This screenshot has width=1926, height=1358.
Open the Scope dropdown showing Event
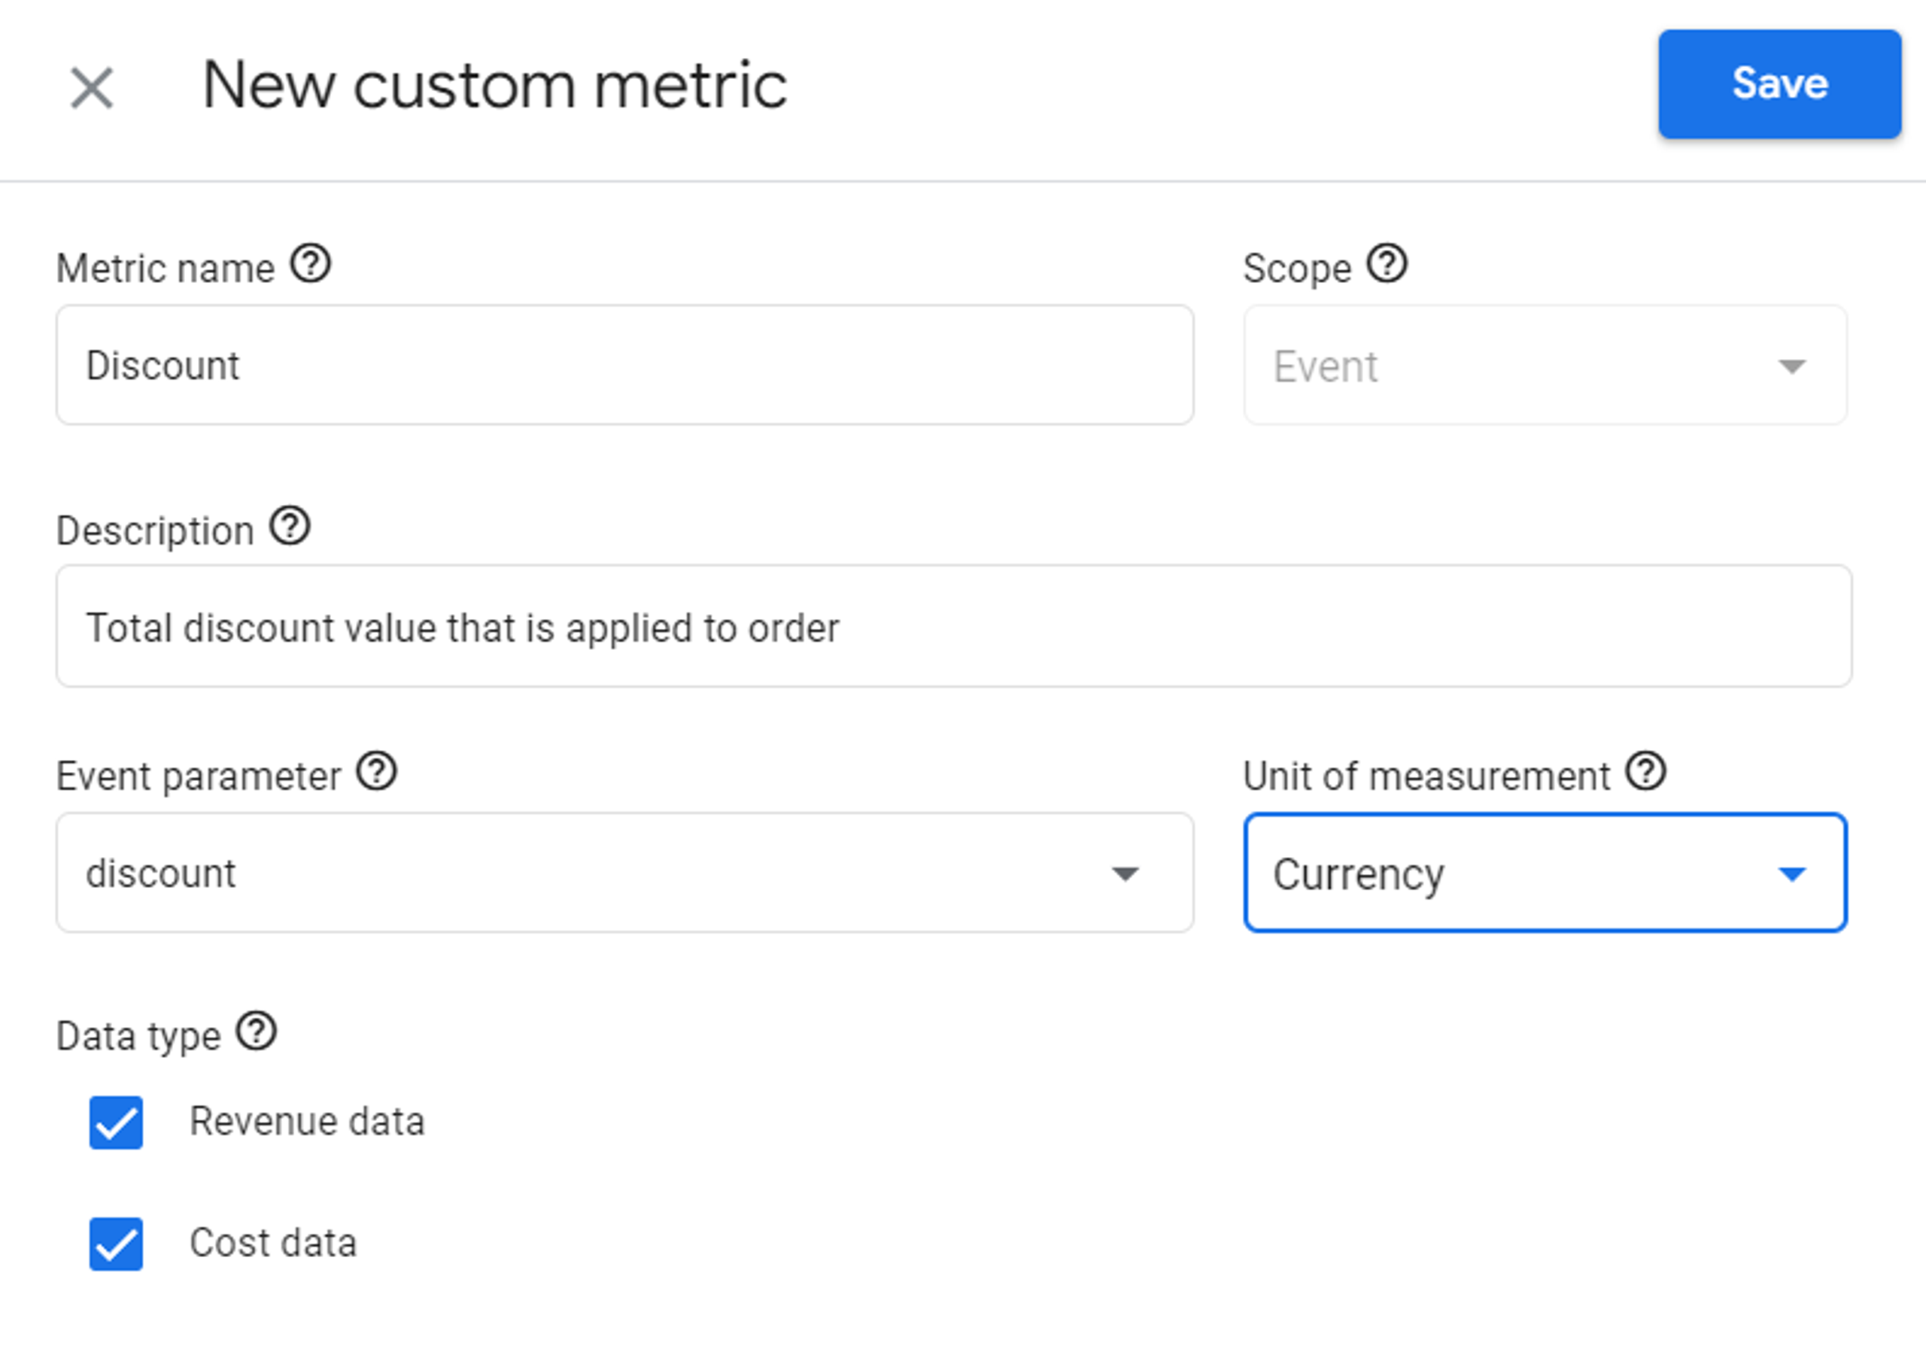click(1544, 366)
